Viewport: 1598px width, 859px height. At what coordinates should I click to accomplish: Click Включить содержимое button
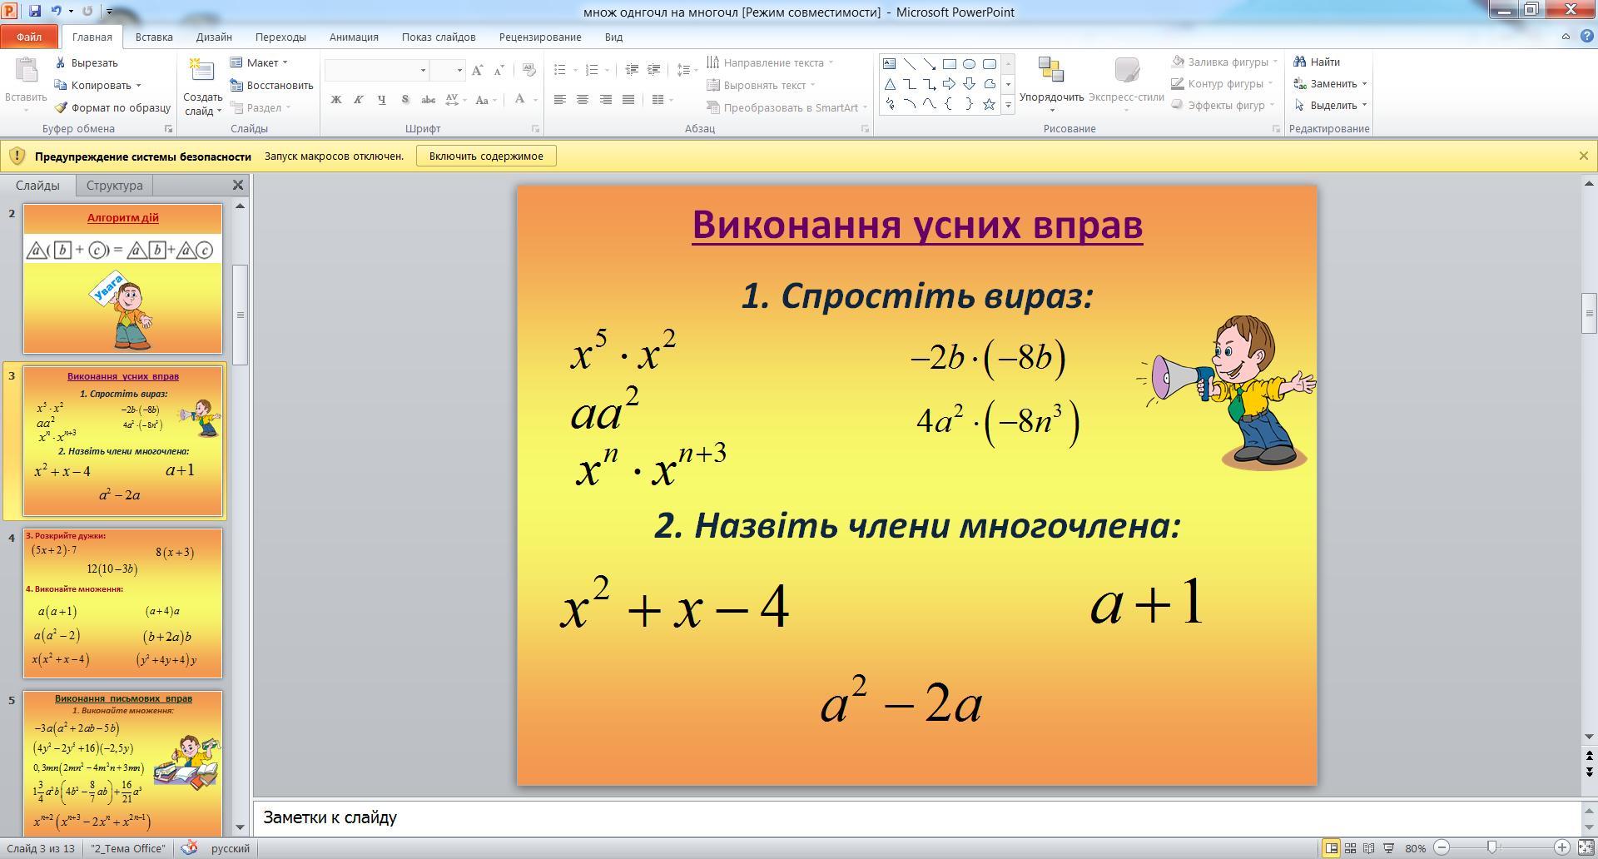coord(486,156)
